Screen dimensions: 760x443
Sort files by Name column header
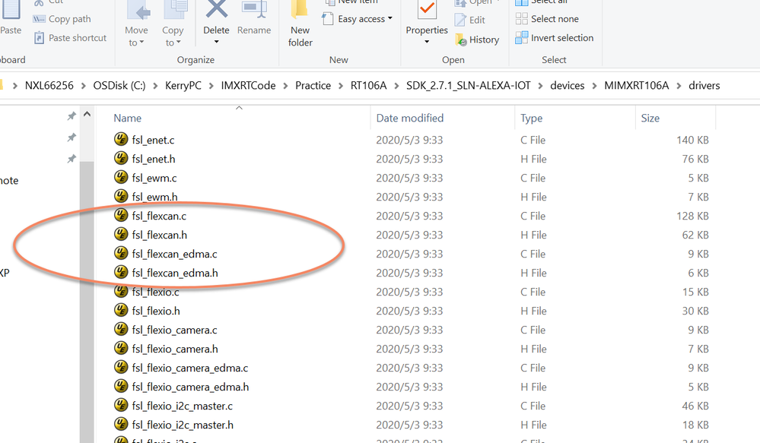point(128,118)
